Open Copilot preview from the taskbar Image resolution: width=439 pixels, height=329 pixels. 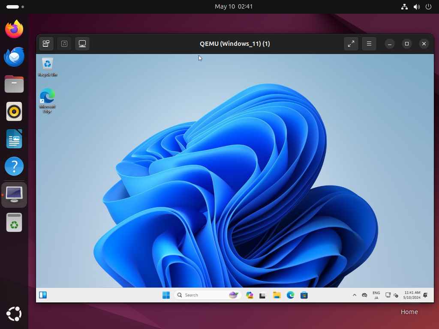[x=250, y=295]
